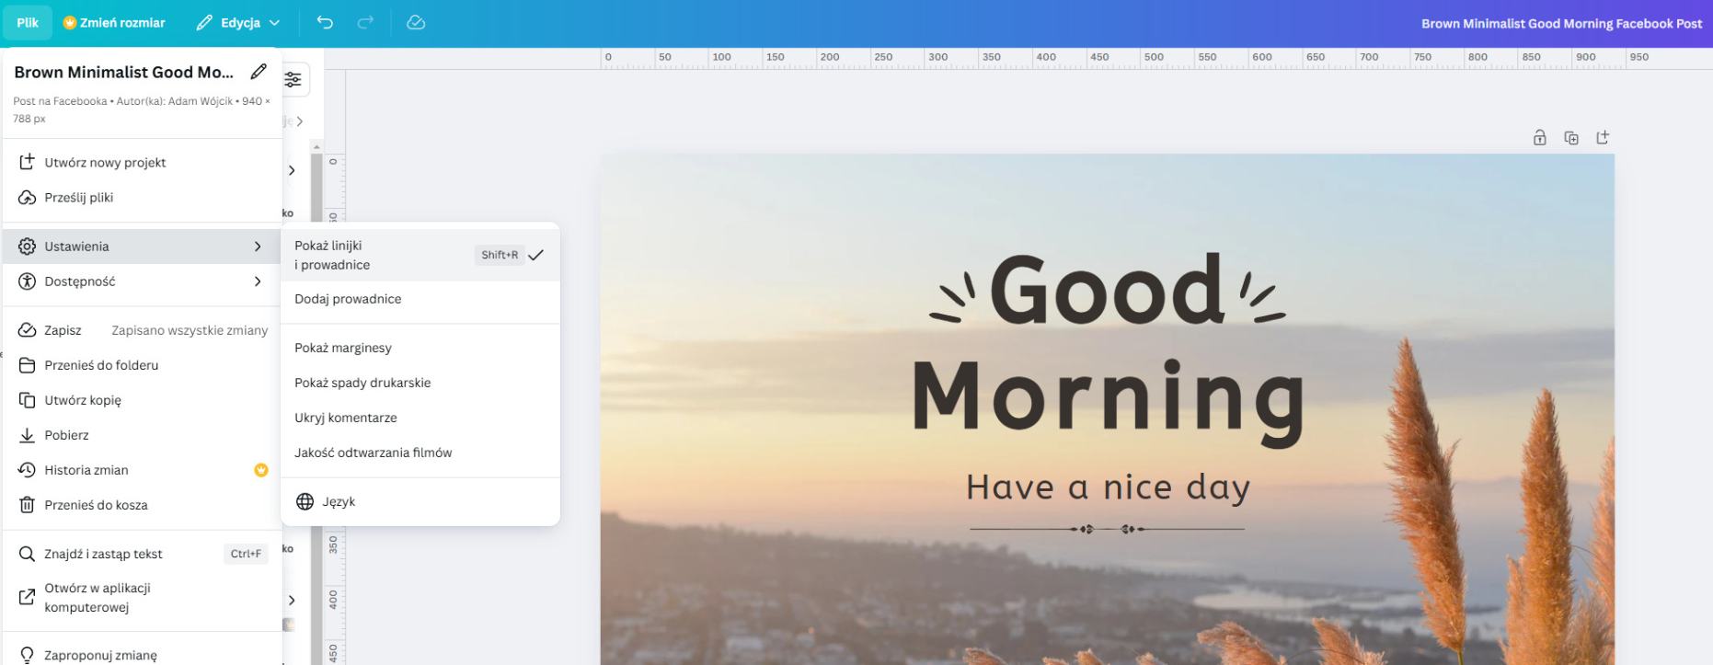Toggle Pokaż marginesy option
This screenshot has width=1713, height=665.
point(420,348)
